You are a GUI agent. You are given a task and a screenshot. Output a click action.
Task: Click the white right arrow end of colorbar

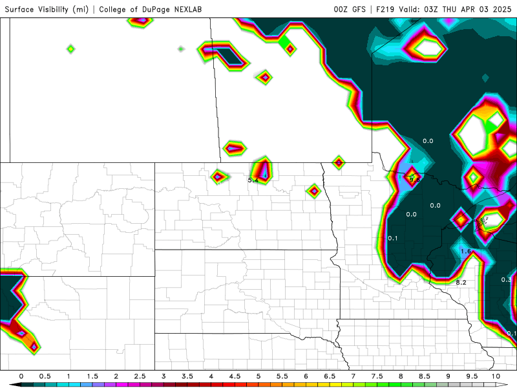[502, 385]
